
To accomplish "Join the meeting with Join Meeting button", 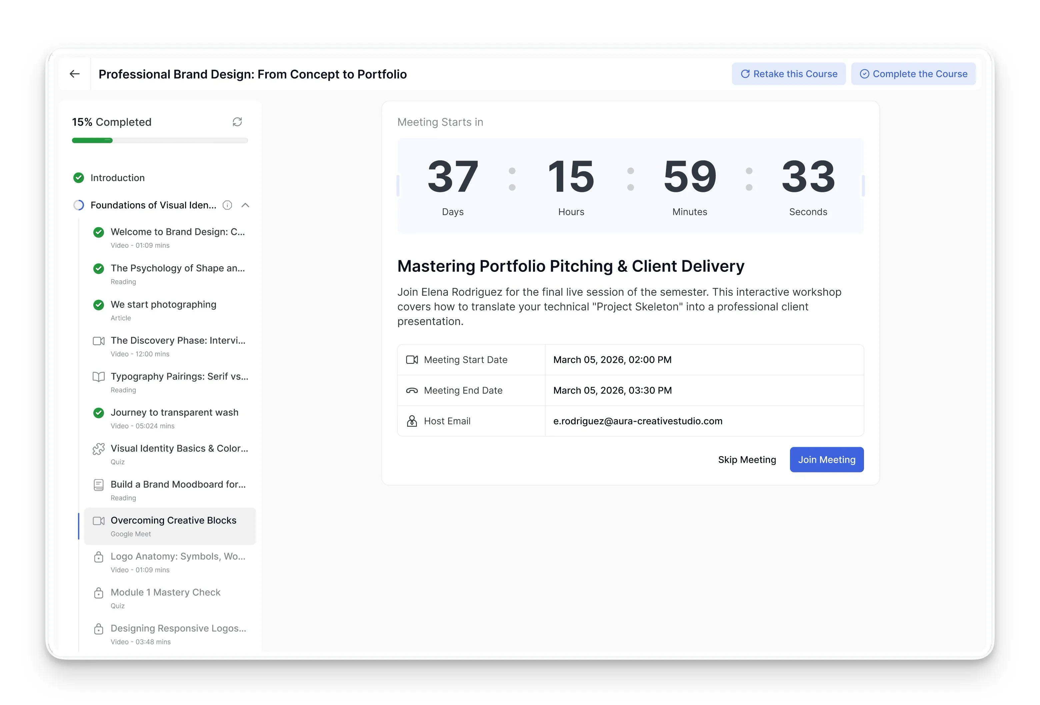I will (x=826, y=459).
